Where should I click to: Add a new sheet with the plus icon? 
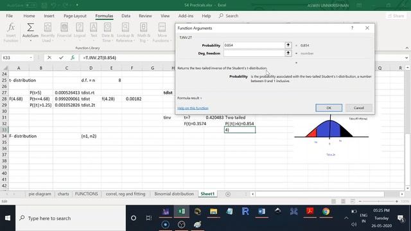228,194
